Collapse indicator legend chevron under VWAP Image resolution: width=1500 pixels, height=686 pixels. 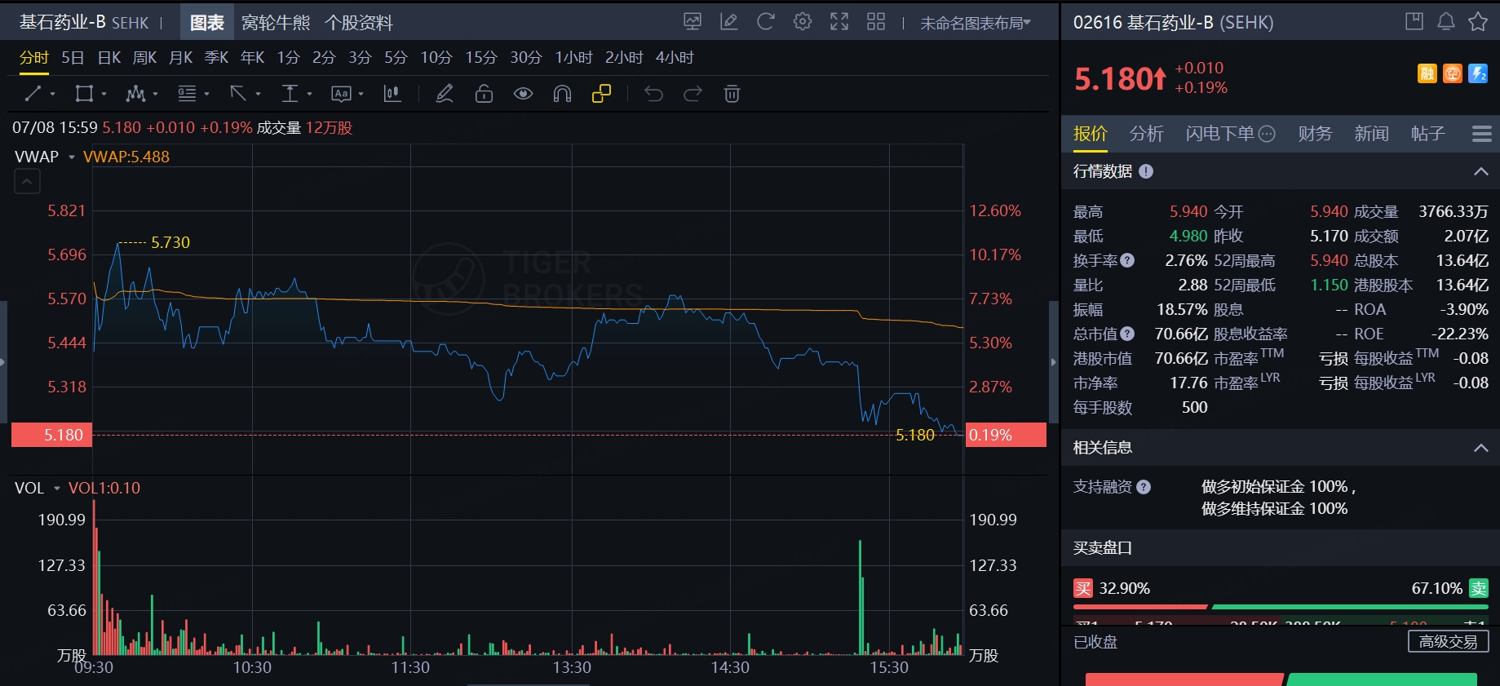tap(27, 182)
